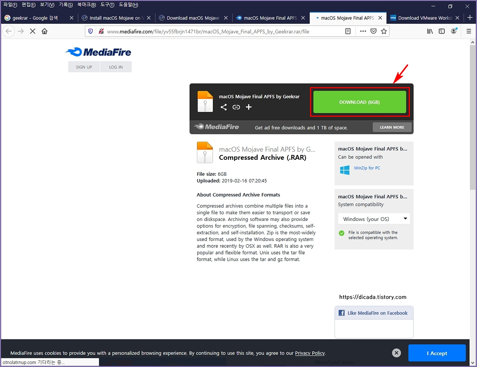Open the 도움말(H) menu

pyautogui.click(x=129, y=5)
